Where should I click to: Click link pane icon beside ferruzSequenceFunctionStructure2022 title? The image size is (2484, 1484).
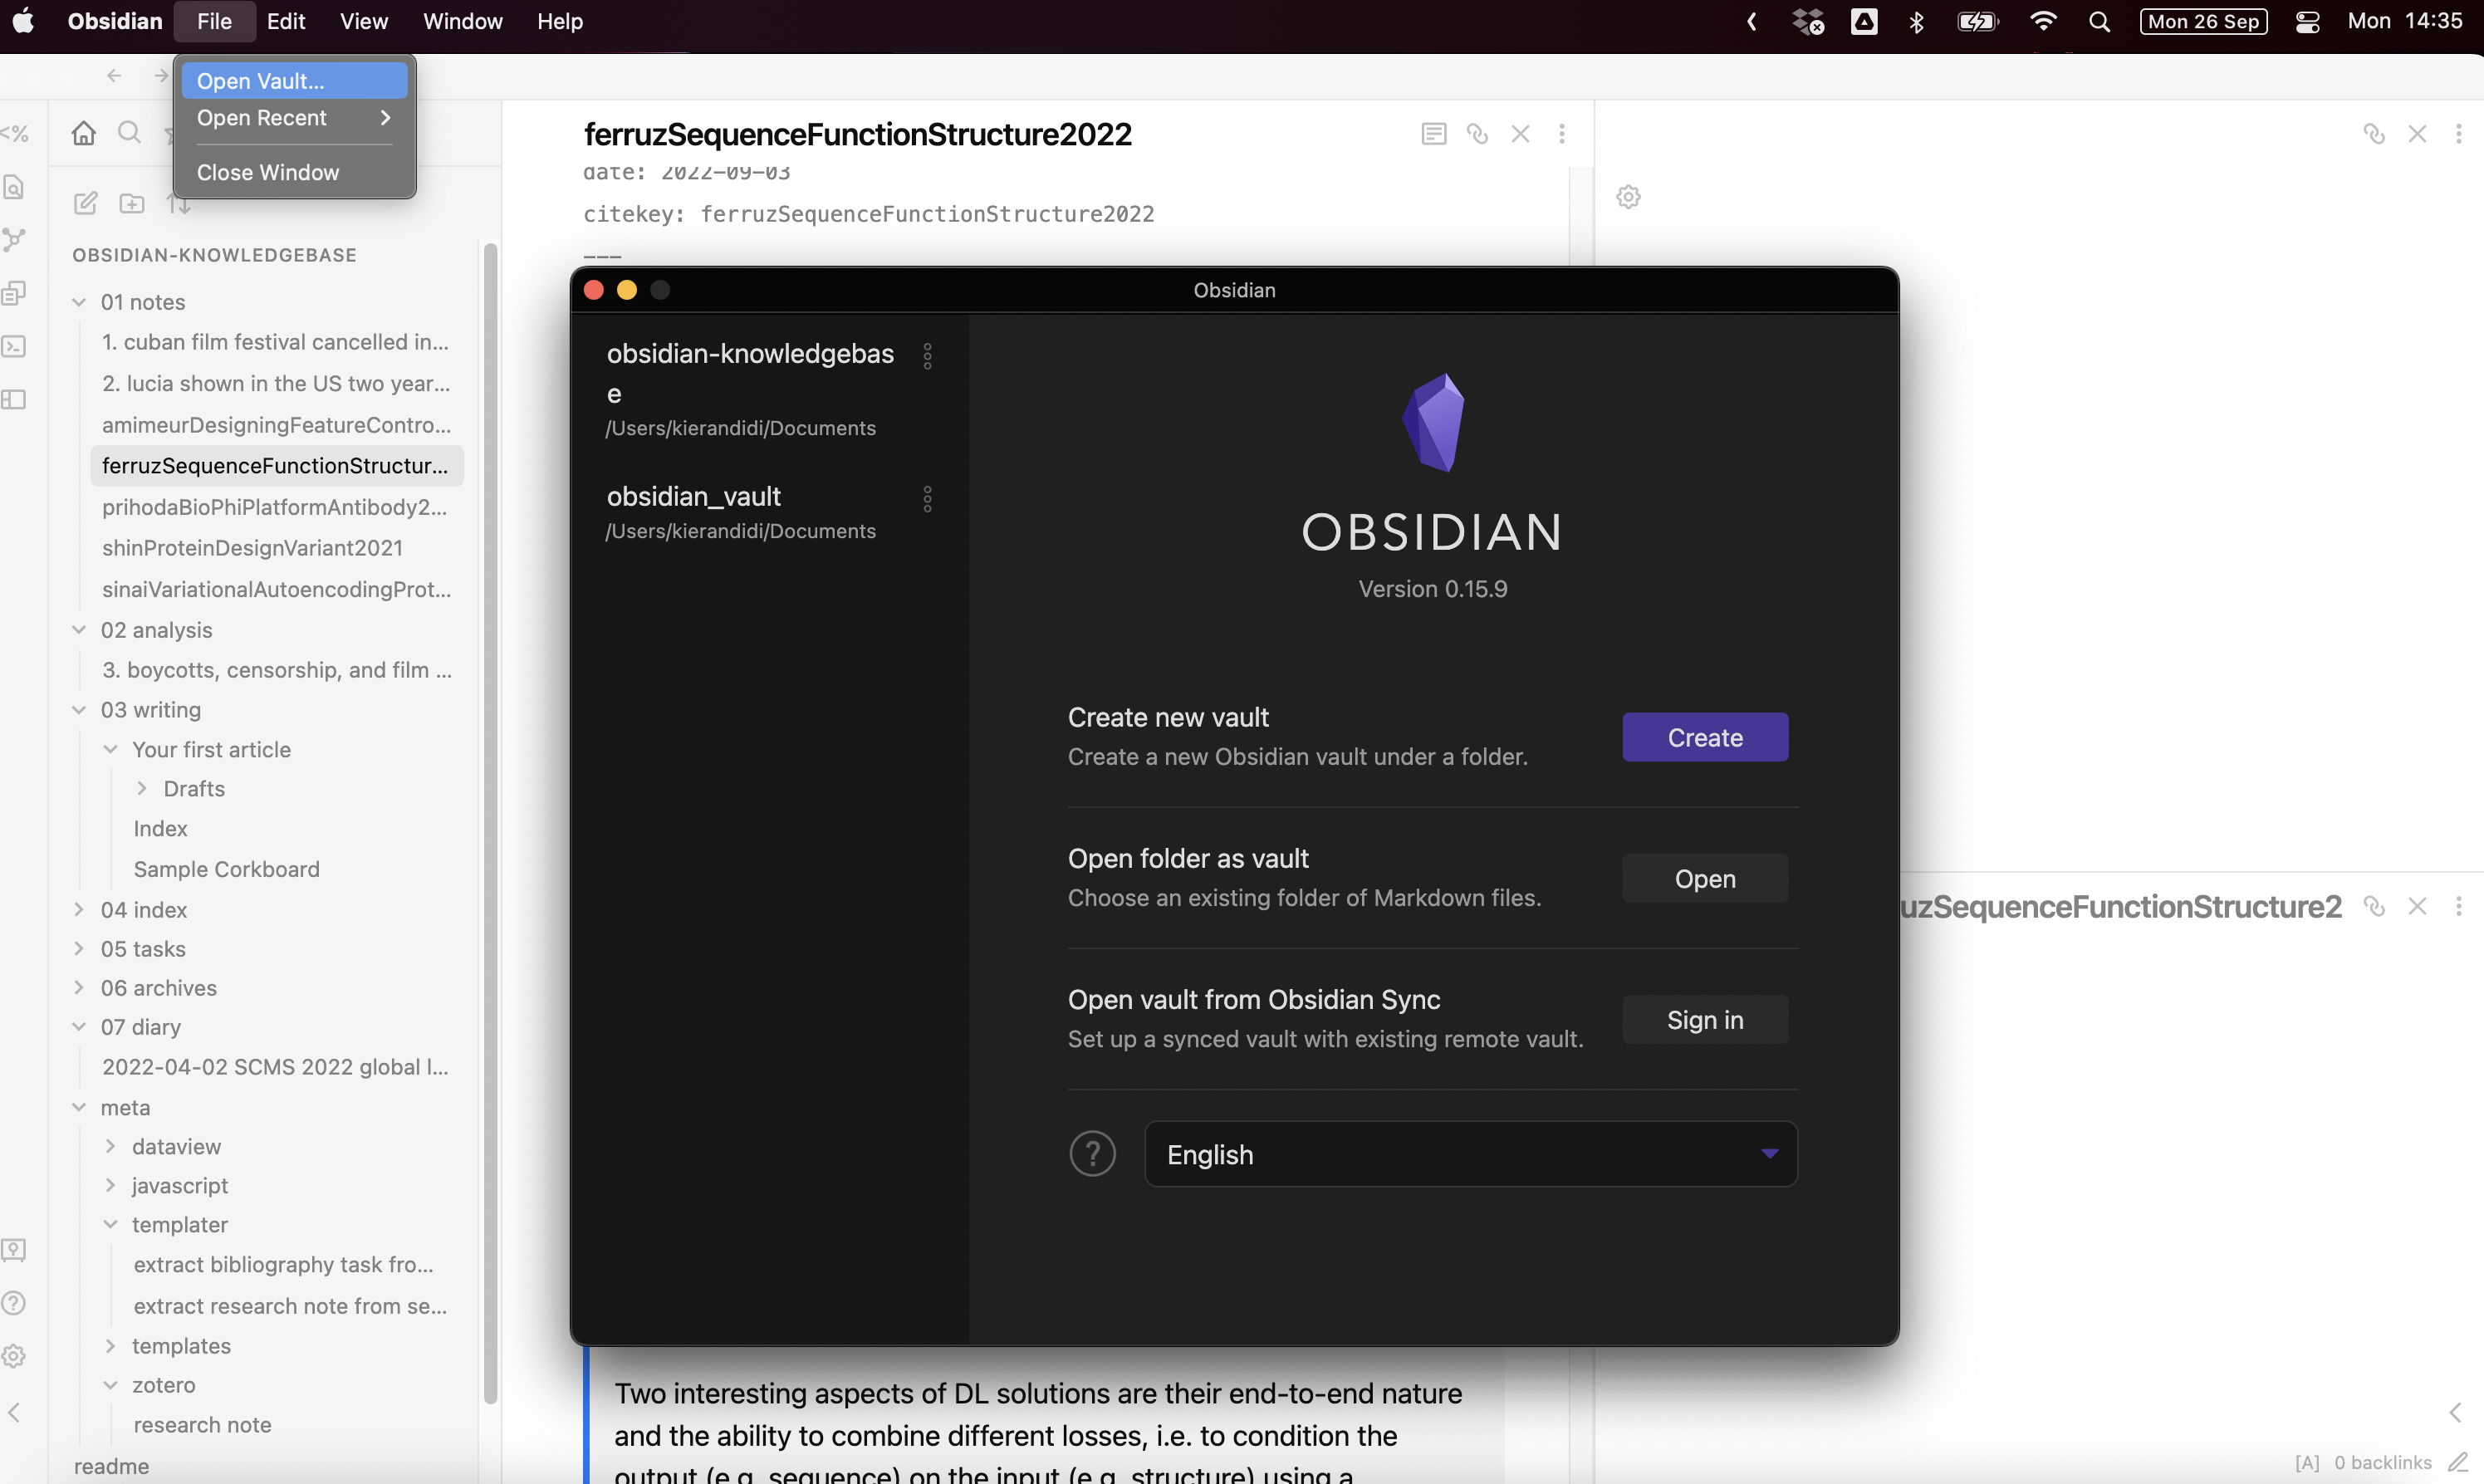click(x=1477, y=133)
